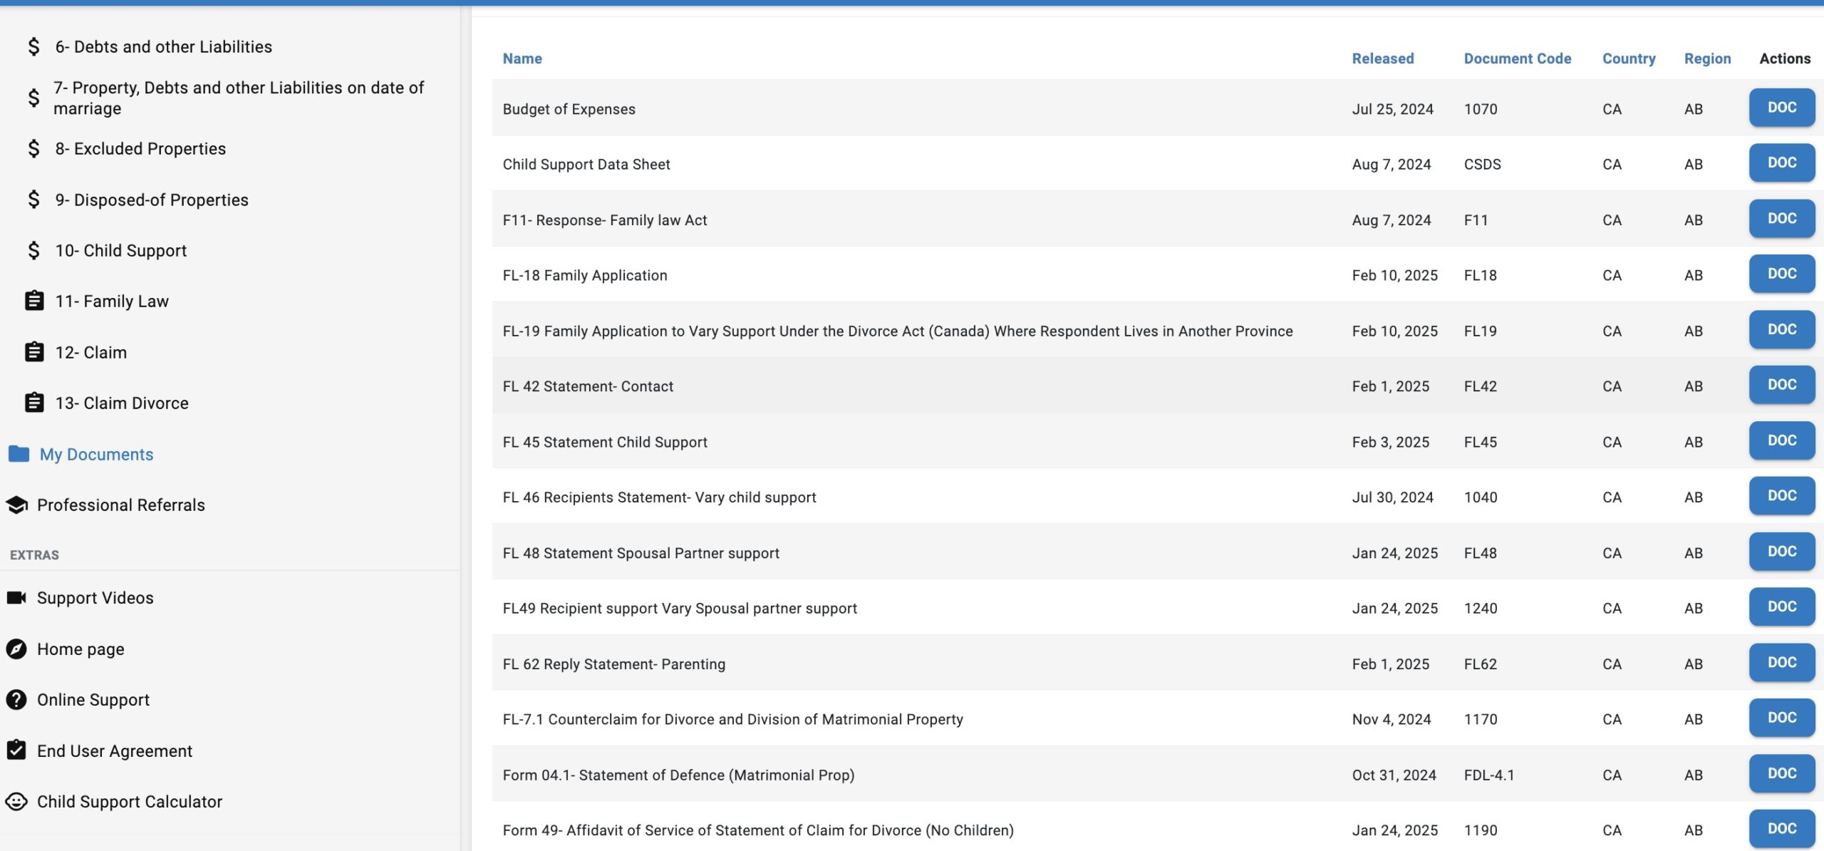Click the Home page compass icon
Screen dimensions: 1824x851
click(x=16, y=649)
